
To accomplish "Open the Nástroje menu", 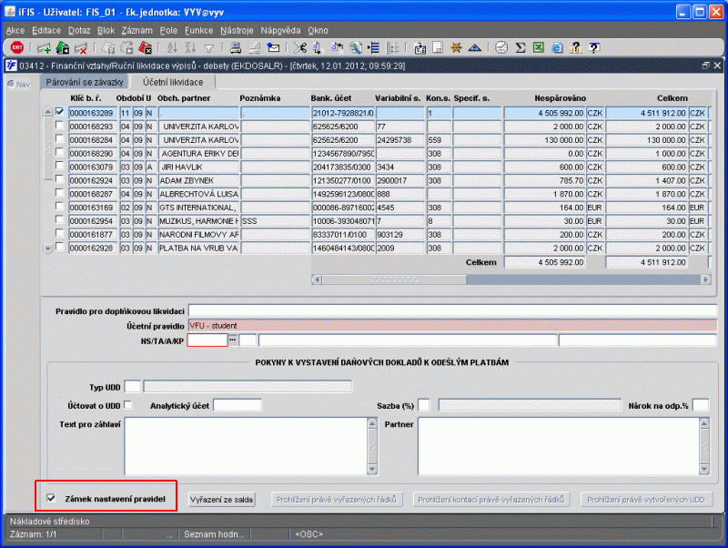I will (237, 30).
